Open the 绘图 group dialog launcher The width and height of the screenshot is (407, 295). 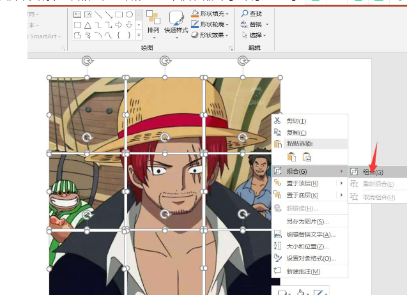click(x=231, y=49)
